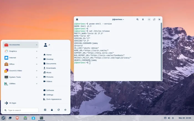Open the terminal hamburger menu
Screen dimensions: 194x121
[x=143, y=19]
